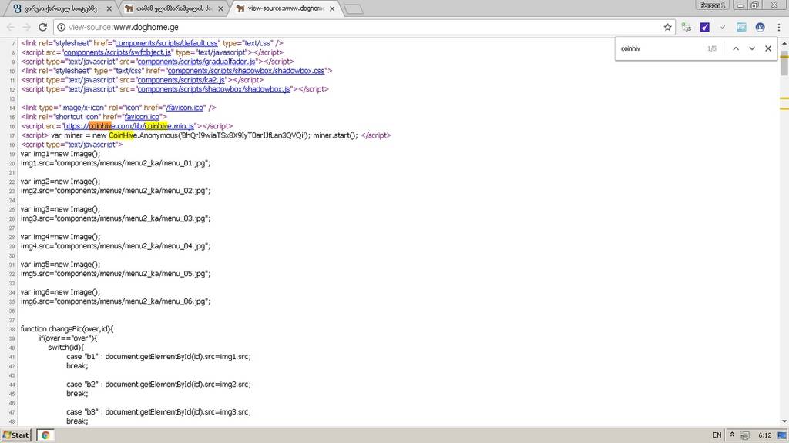Open the swfobject.js script link
This screenshot has width=789, height=443.
117,52
